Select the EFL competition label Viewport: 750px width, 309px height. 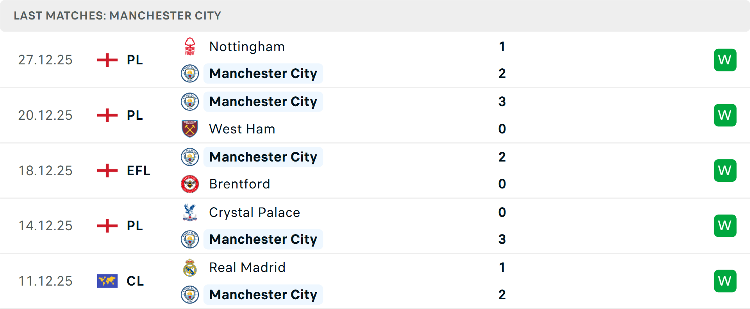tap(138, 170)
